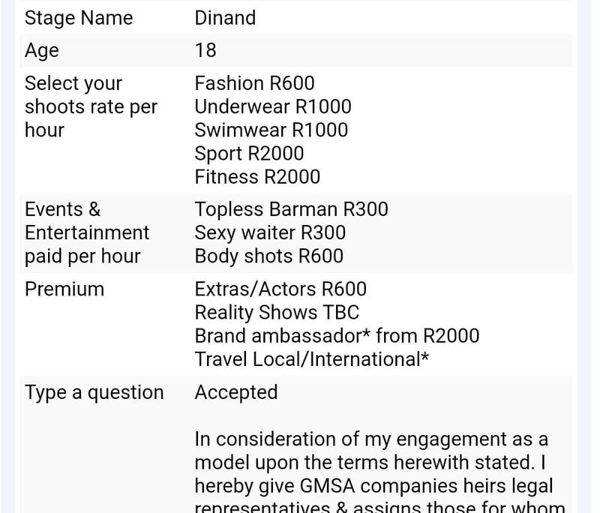Select the Age value 18

point(205,50)
